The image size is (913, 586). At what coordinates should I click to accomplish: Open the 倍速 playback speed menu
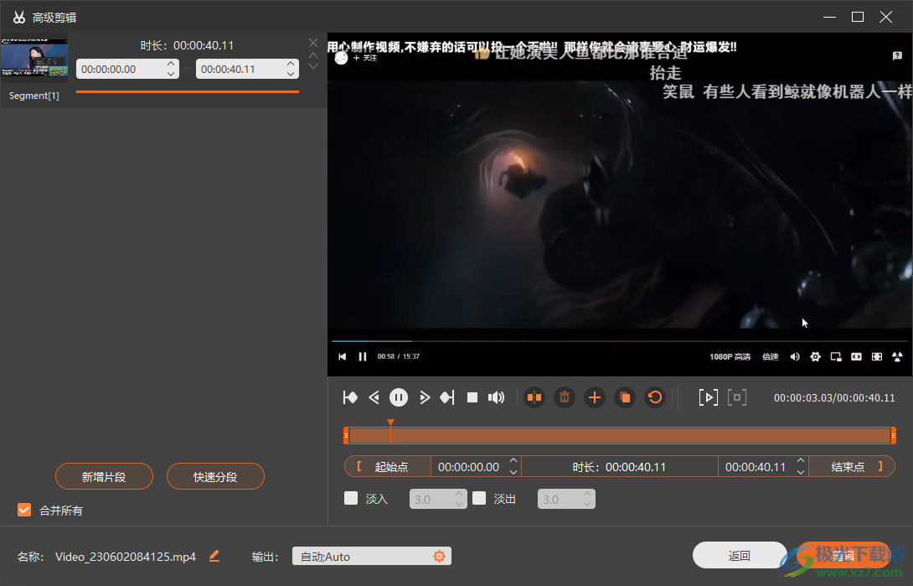click(771, 356)
